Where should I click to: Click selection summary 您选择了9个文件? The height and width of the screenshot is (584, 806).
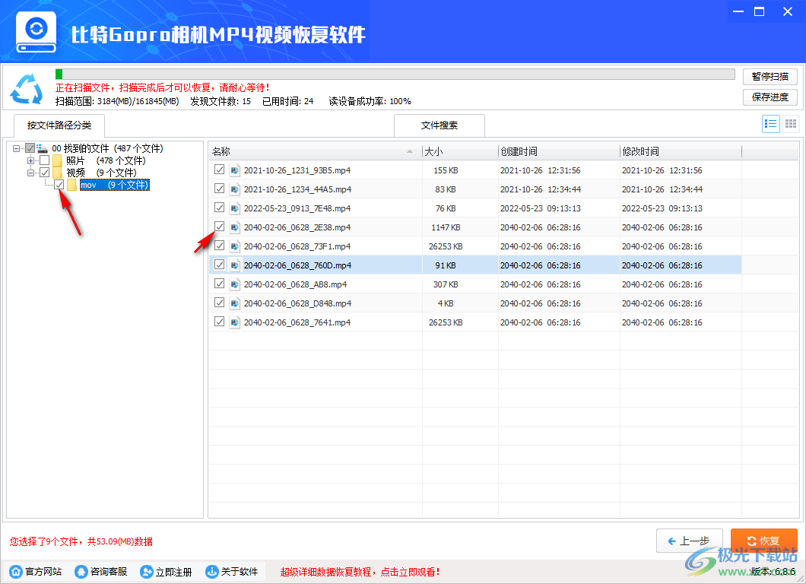pyautogui.click(x=81, y=541)
